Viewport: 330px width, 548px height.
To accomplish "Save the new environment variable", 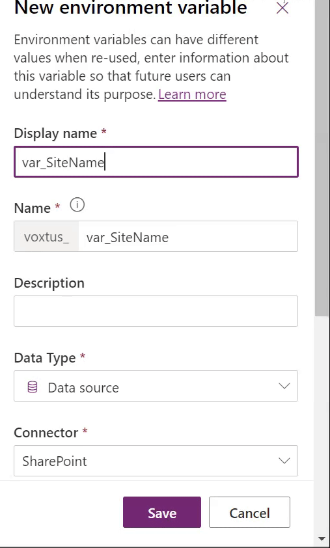I will [x=162, y=512].
